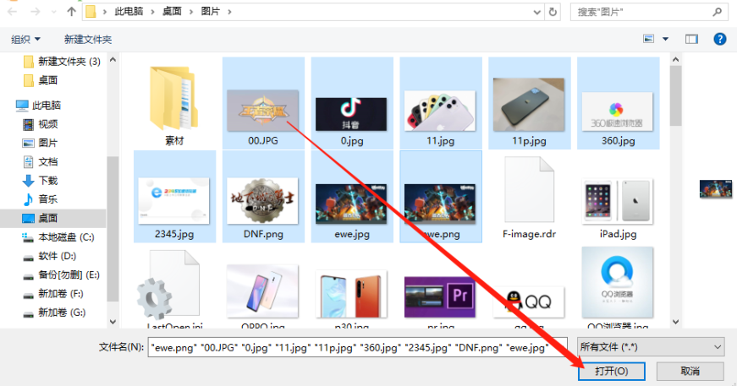Open 下载 in the sidebar
Image resolution: width=737 pixels, height=386 pixels.
(41, 181)
